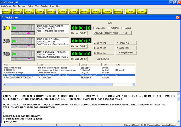Click the Search Playlist button
This screenshot has width=181, height=127.
point(102,59)
